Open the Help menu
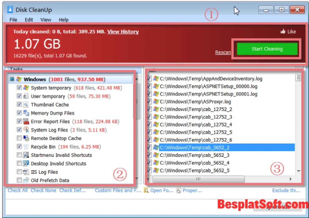This screenshot has height=218, width=309. 63,20
